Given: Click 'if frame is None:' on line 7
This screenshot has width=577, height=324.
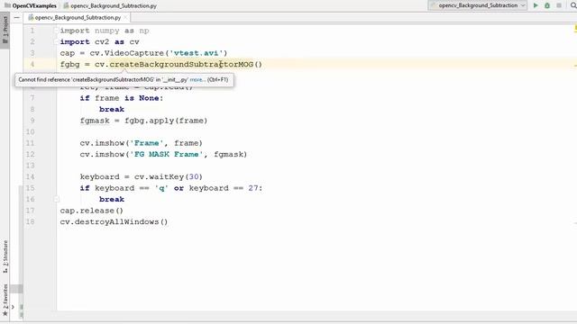Looking at the screenshot, I should (x=122, y=98).
